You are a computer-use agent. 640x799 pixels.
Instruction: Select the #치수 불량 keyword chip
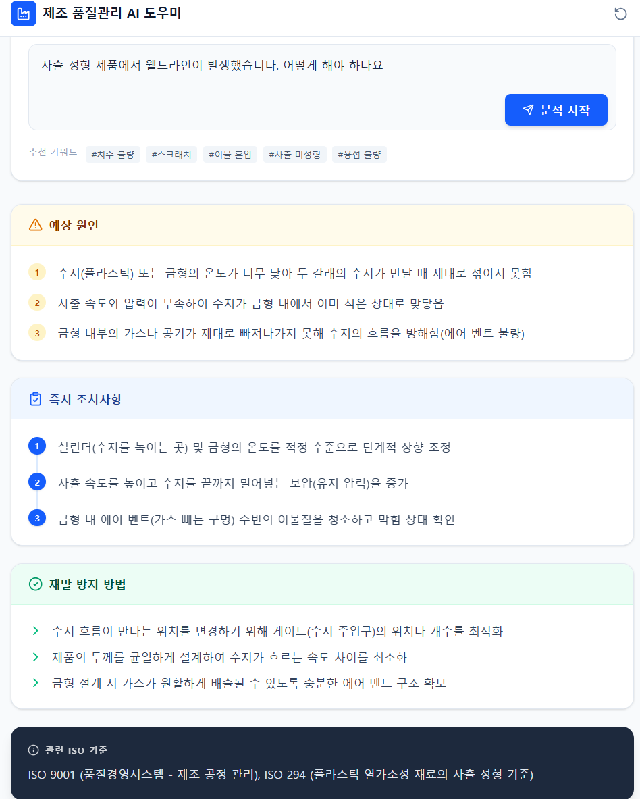coord(113,155)
